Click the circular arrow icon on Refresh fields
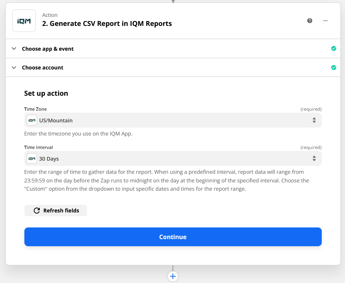Screen dimensions: 345x283 (x=37, y=211)
